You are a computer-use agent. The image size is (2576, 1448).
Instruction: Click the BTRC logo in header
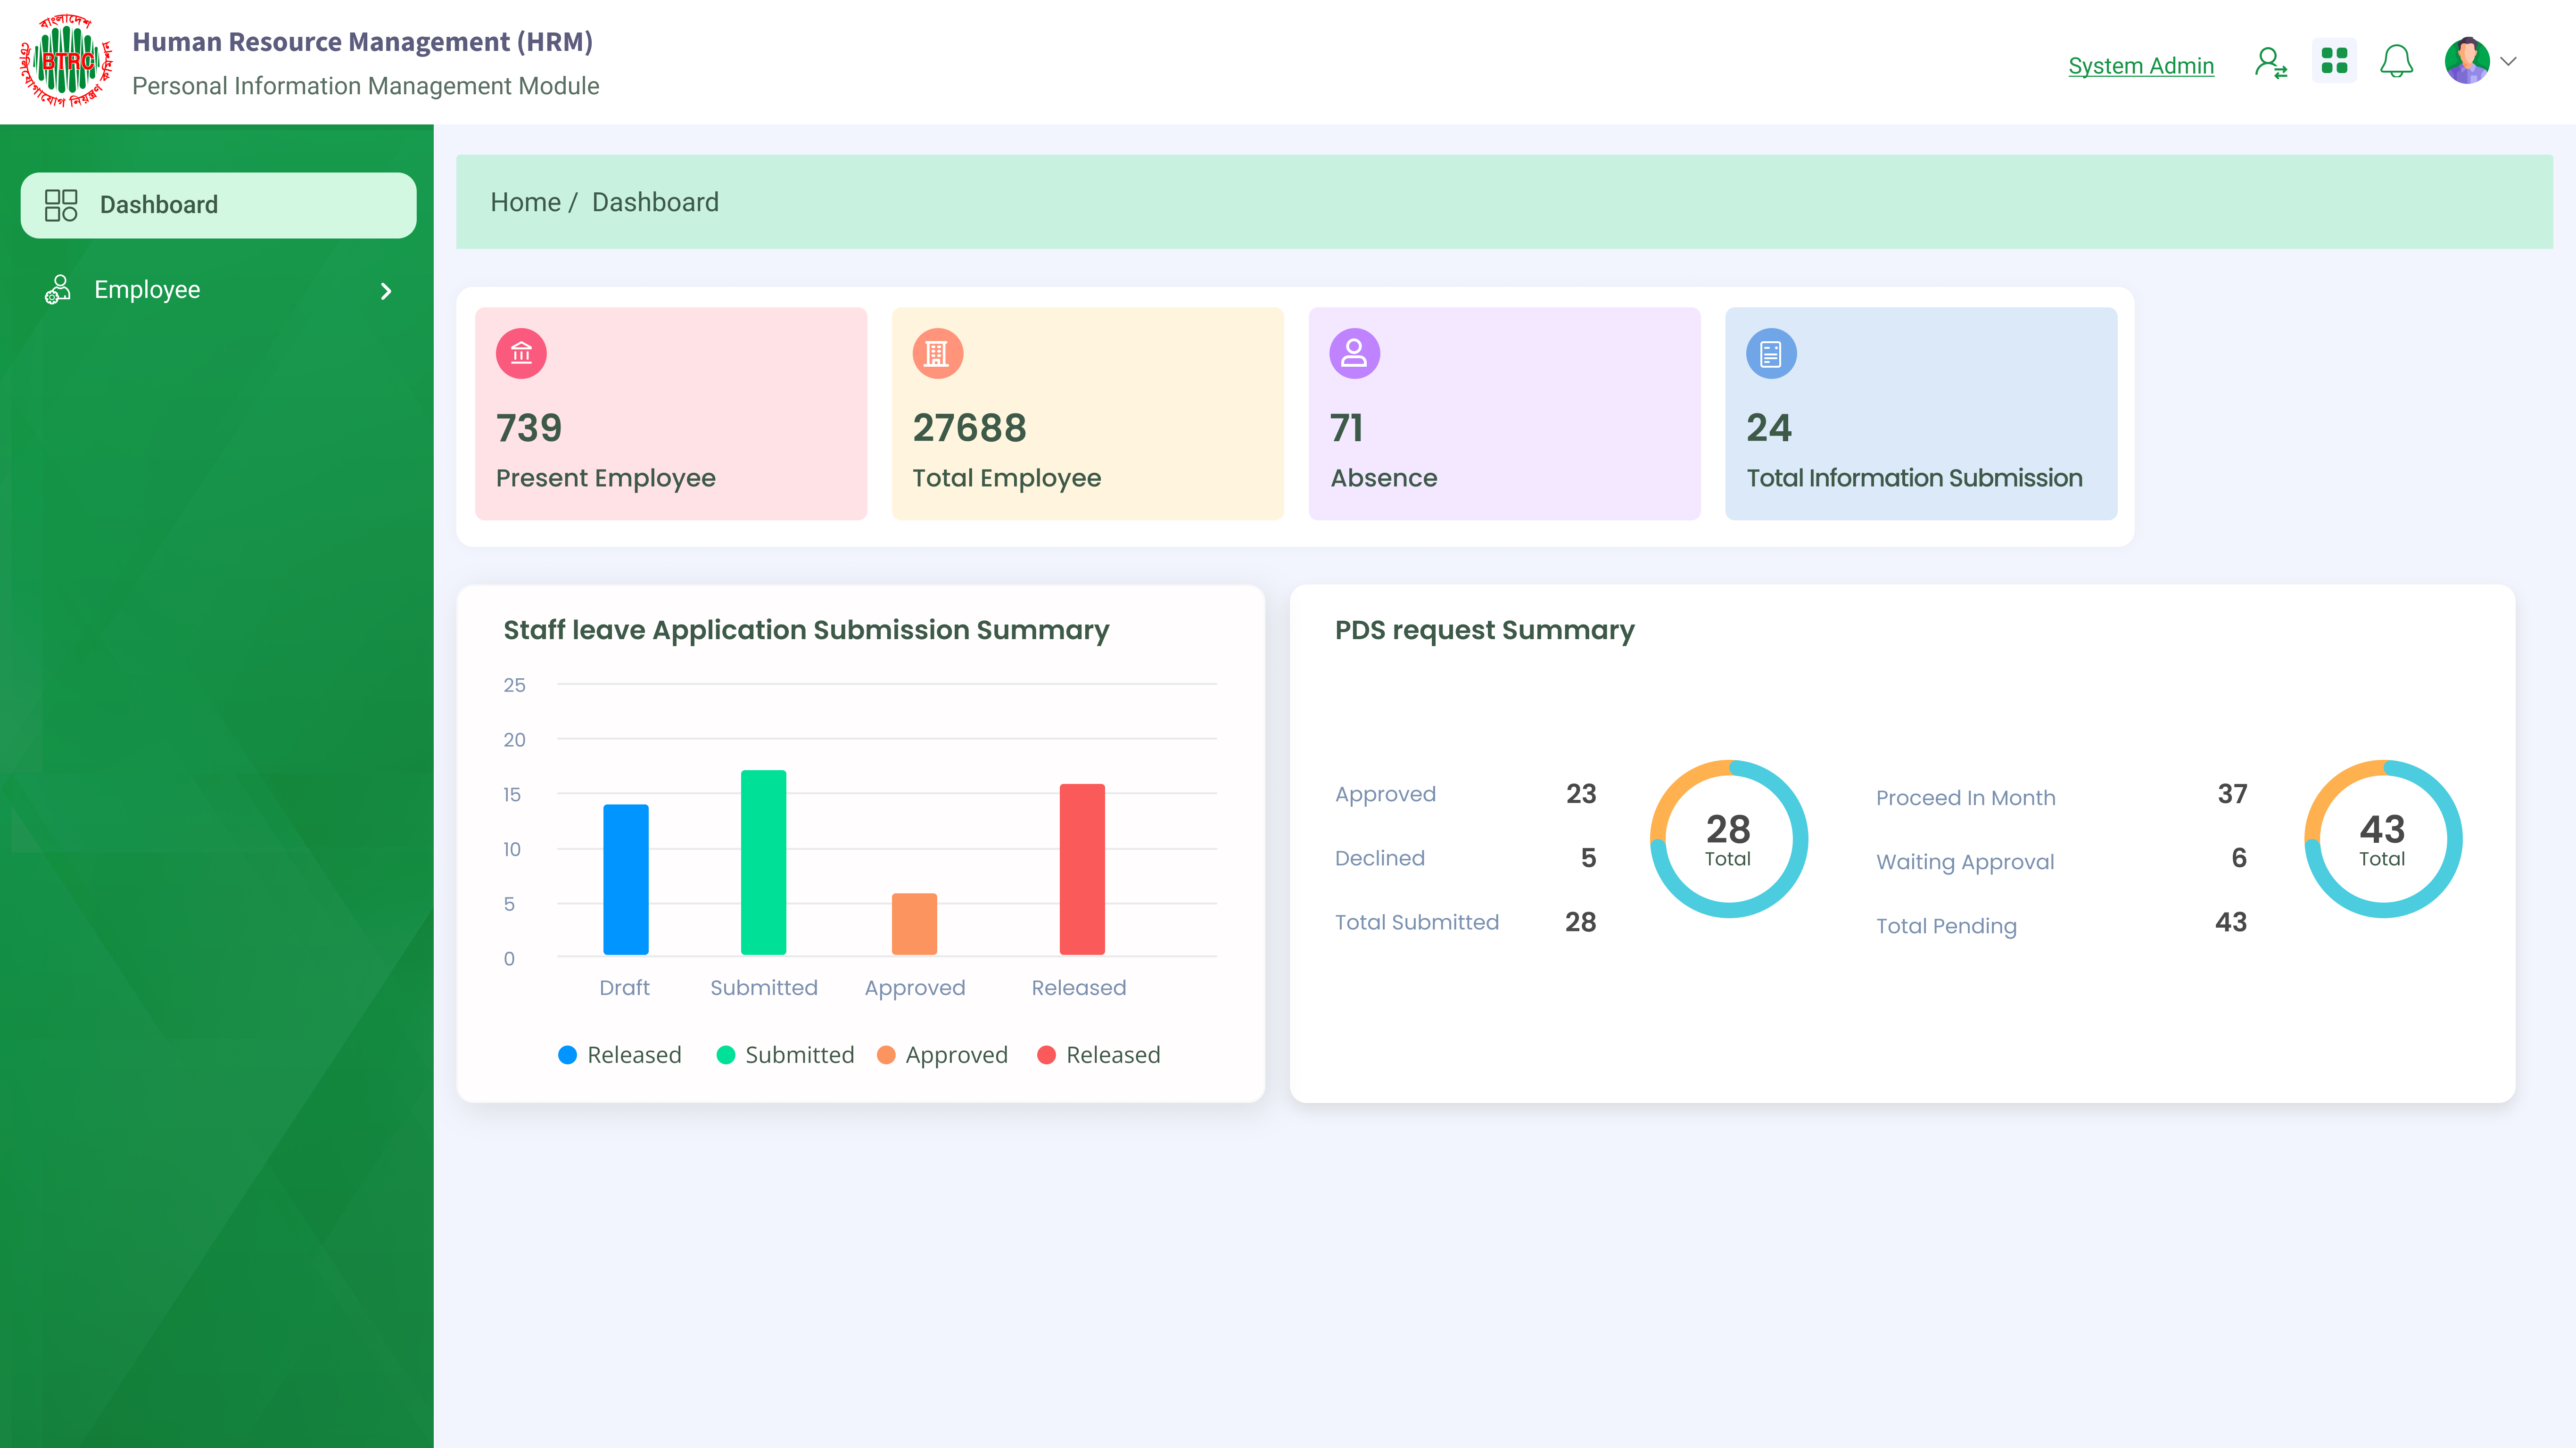66,61
